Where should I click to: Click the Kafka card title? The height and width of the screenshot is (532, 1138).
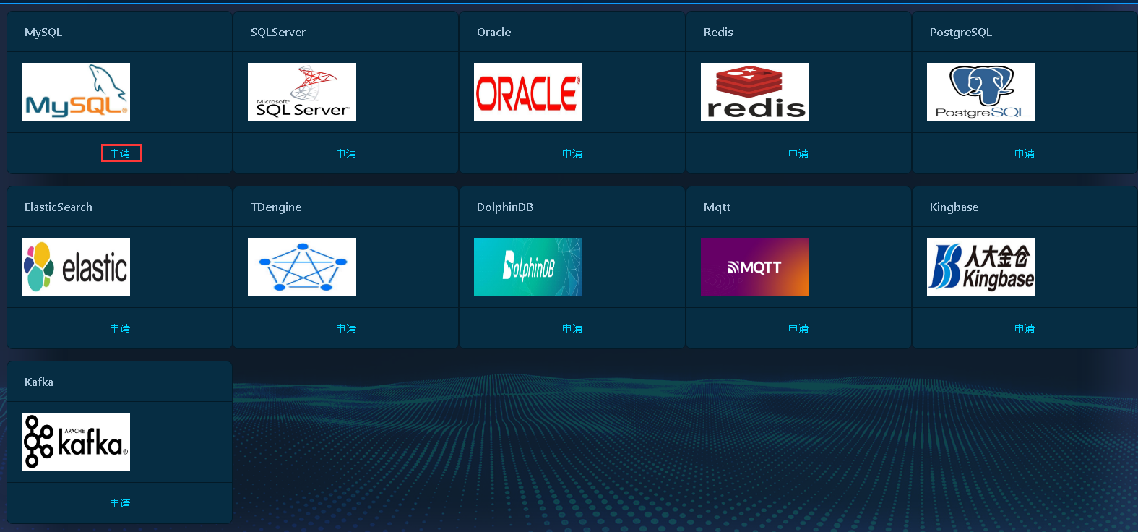pyautogui.click(x=39, y=382)
